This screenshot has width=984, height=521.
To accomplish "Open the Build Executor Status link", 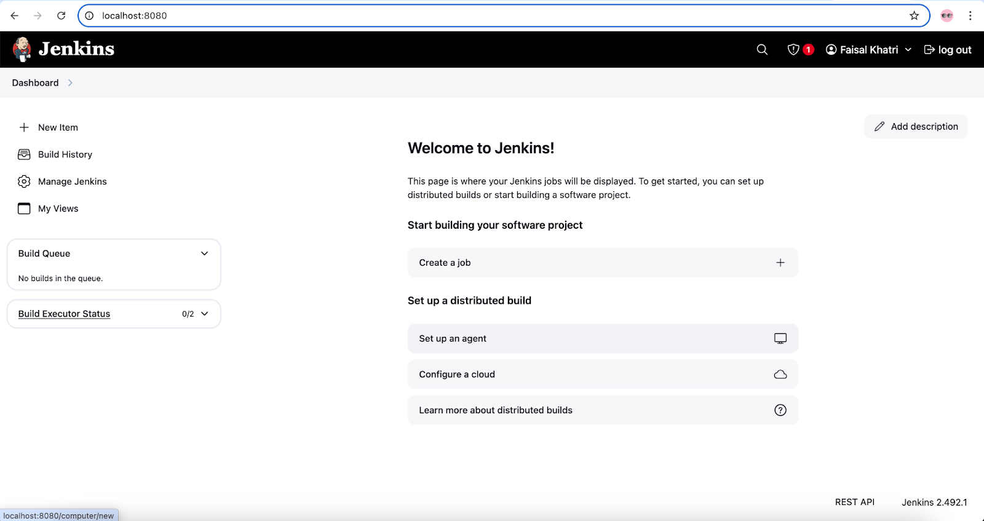I will [x=64, y=314].
